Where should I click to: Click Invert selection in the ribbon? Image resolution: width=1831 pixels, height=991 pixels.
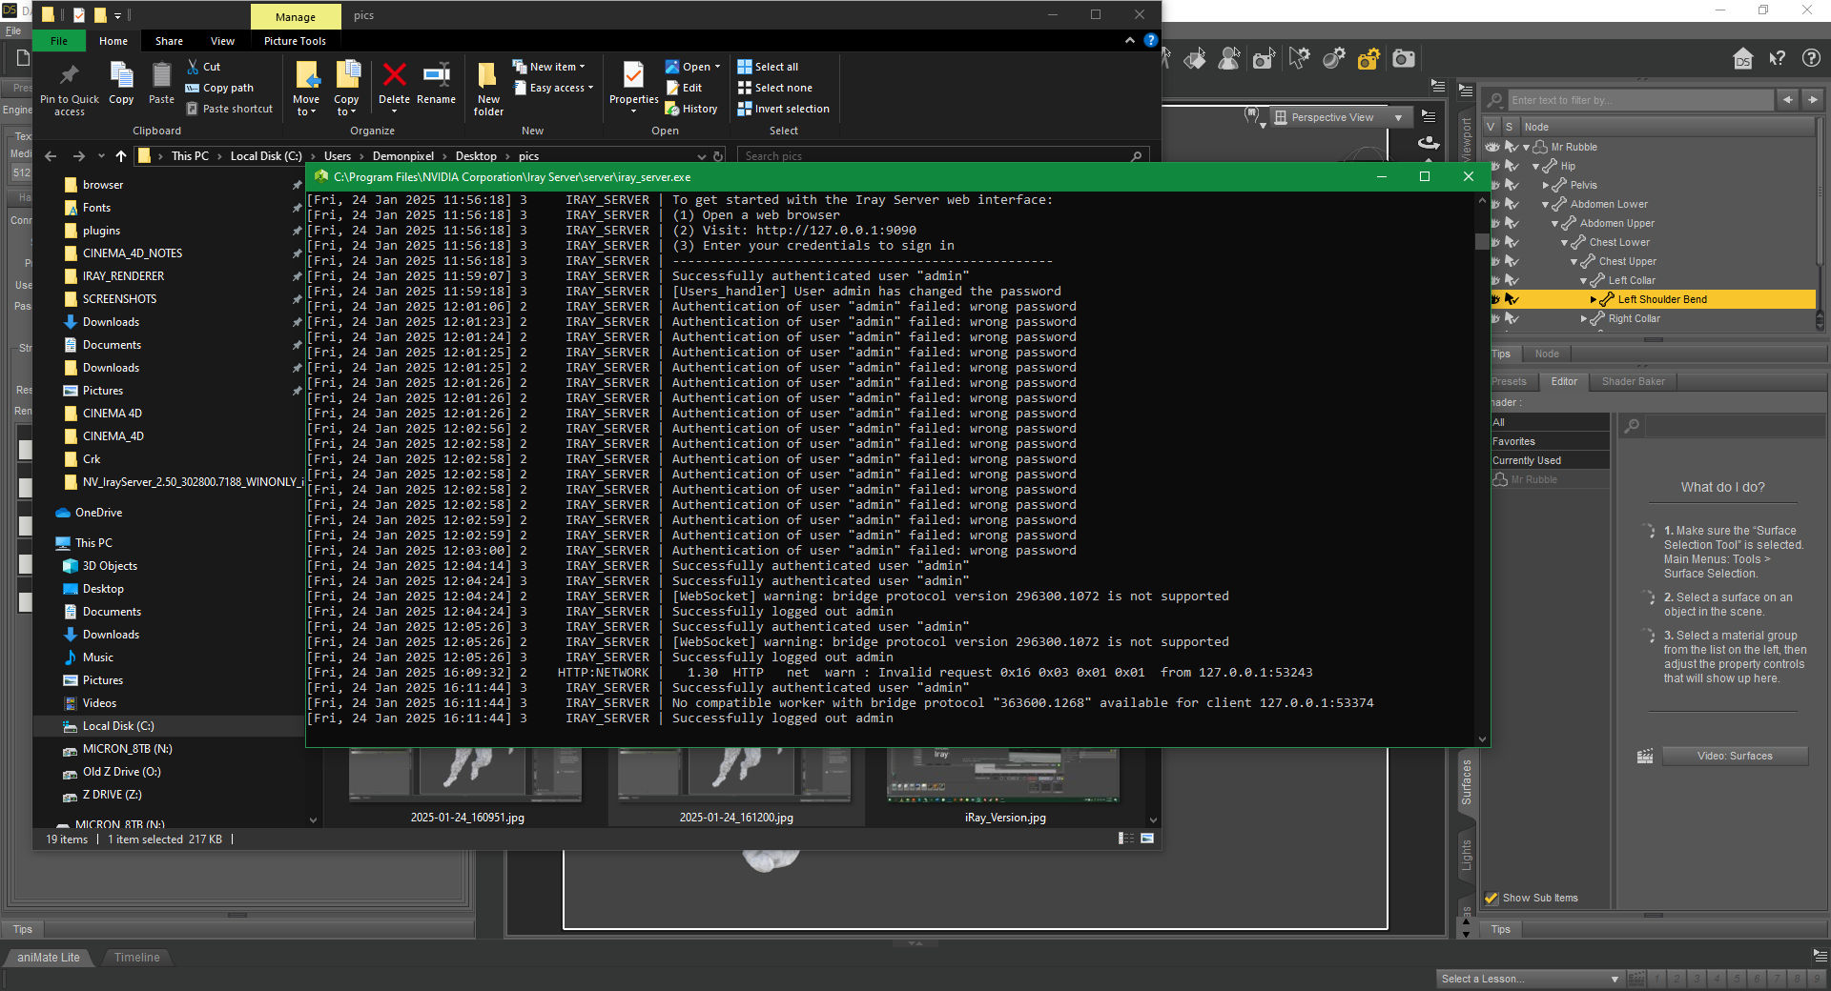tap(784, 109)
